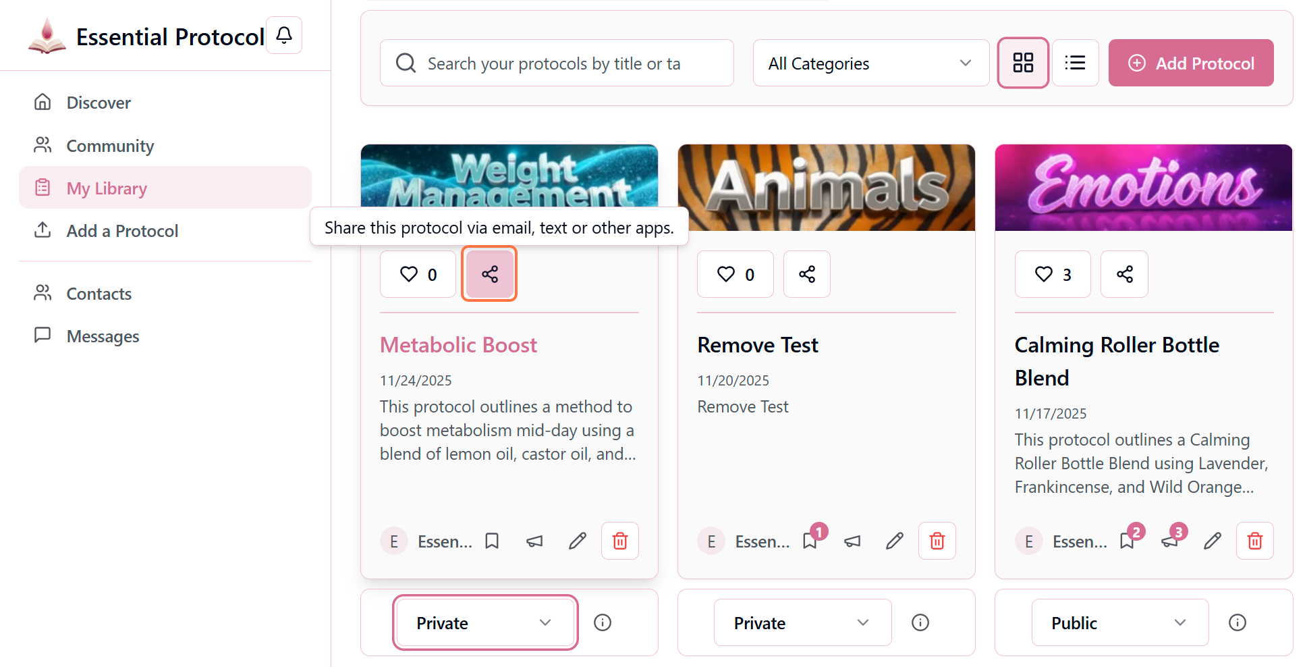Switch to grid view
Image resolution: width=1305 pixels, height=667 pixels.
1022,63
